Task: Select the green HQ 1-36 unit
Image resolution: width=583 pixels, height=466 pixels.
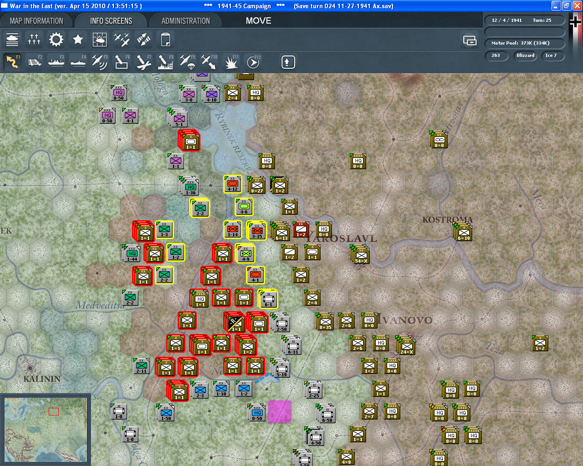Action: coord(189,186)
